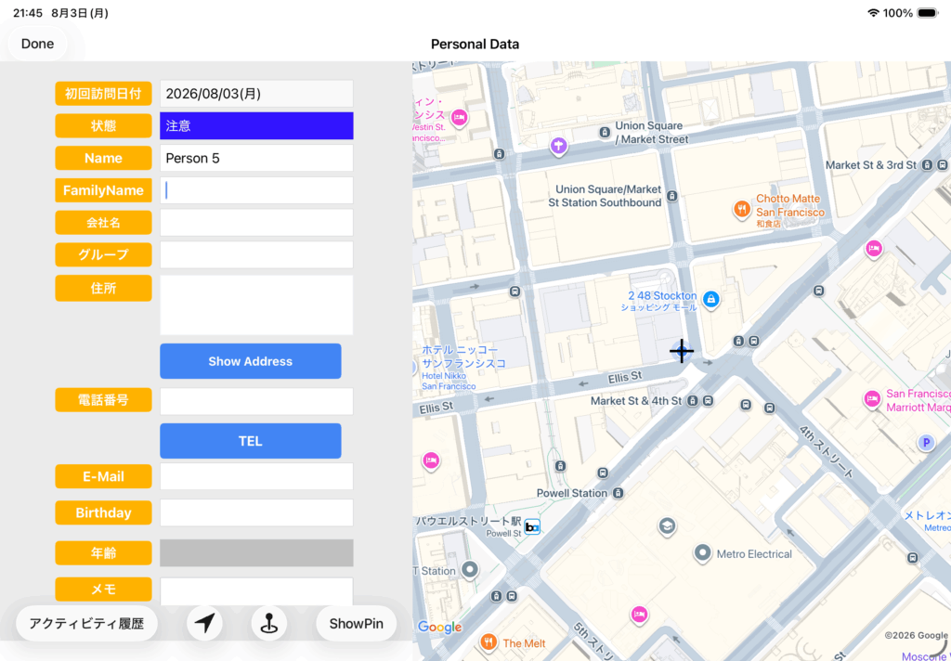Tap the ShowPin button

[x=356, y=624]
